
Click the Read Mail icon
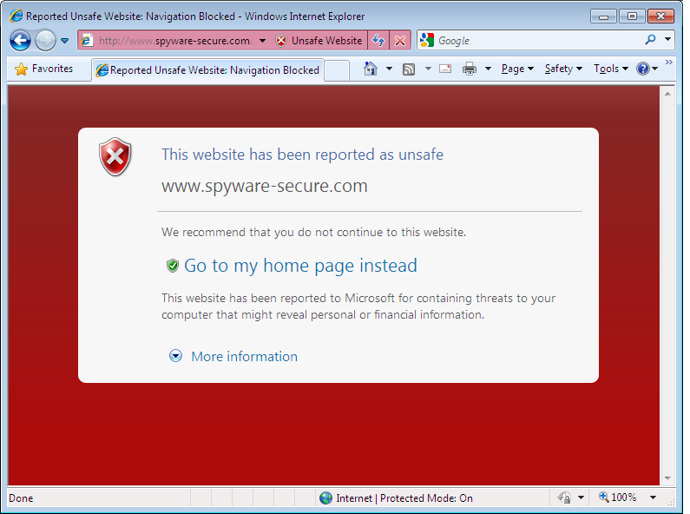tap(445, 69)
